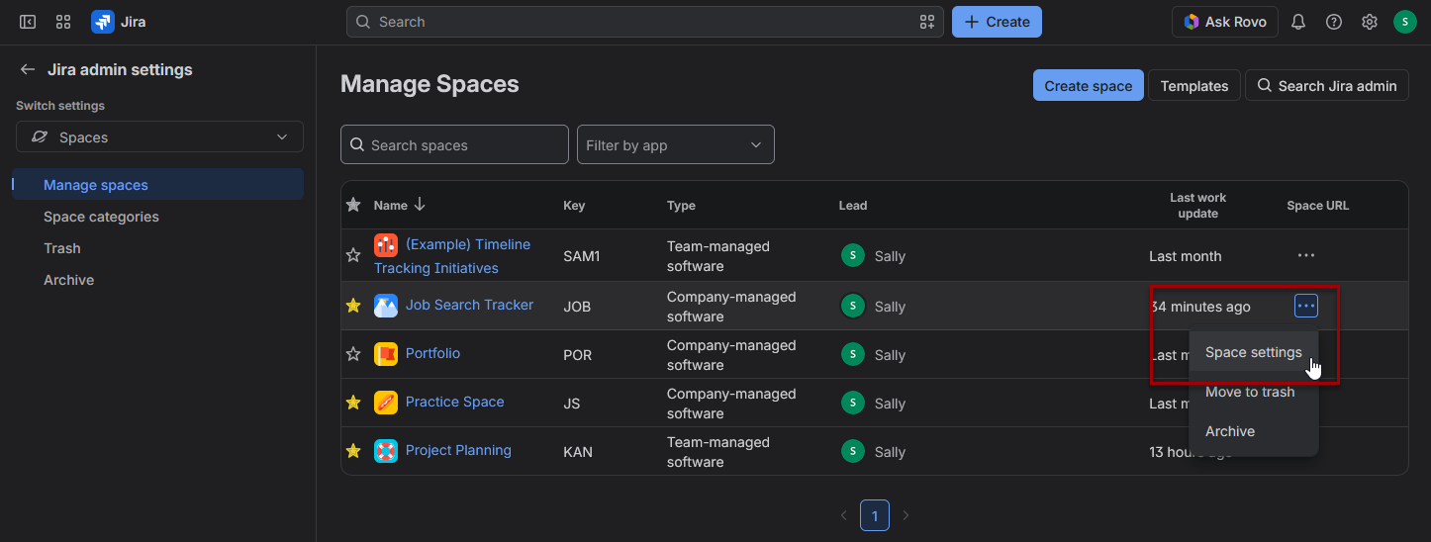Open the Practice Space link

(454, 402)
